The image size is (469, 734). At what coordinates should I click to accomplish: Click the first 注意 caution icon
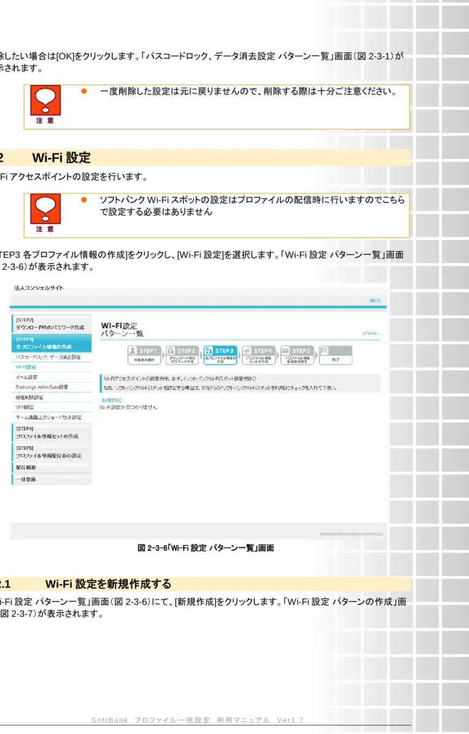pyautogui.click(x=45, y=104)
